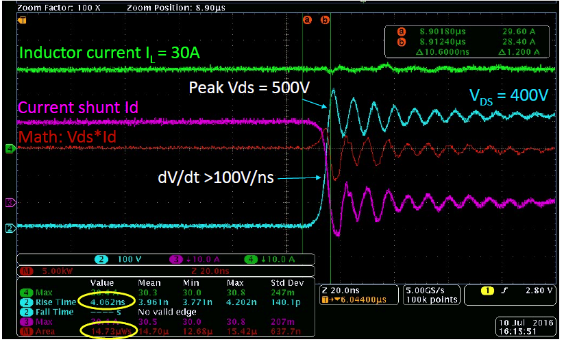The width and height of the screenshot is (564, 344).
Task: Click Z 20.0ns in the timebase box
Action: 341,291
